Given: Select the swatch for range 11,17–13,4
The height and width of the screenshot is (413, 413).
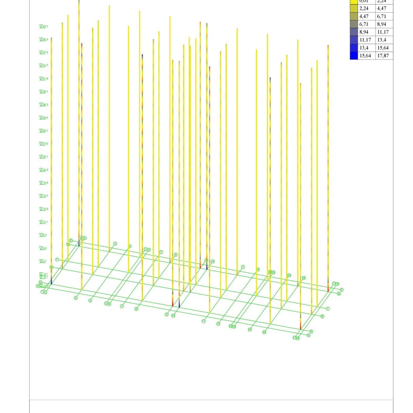Looking at the screenshot, I should pyautogui.click(x=354, y=40).
